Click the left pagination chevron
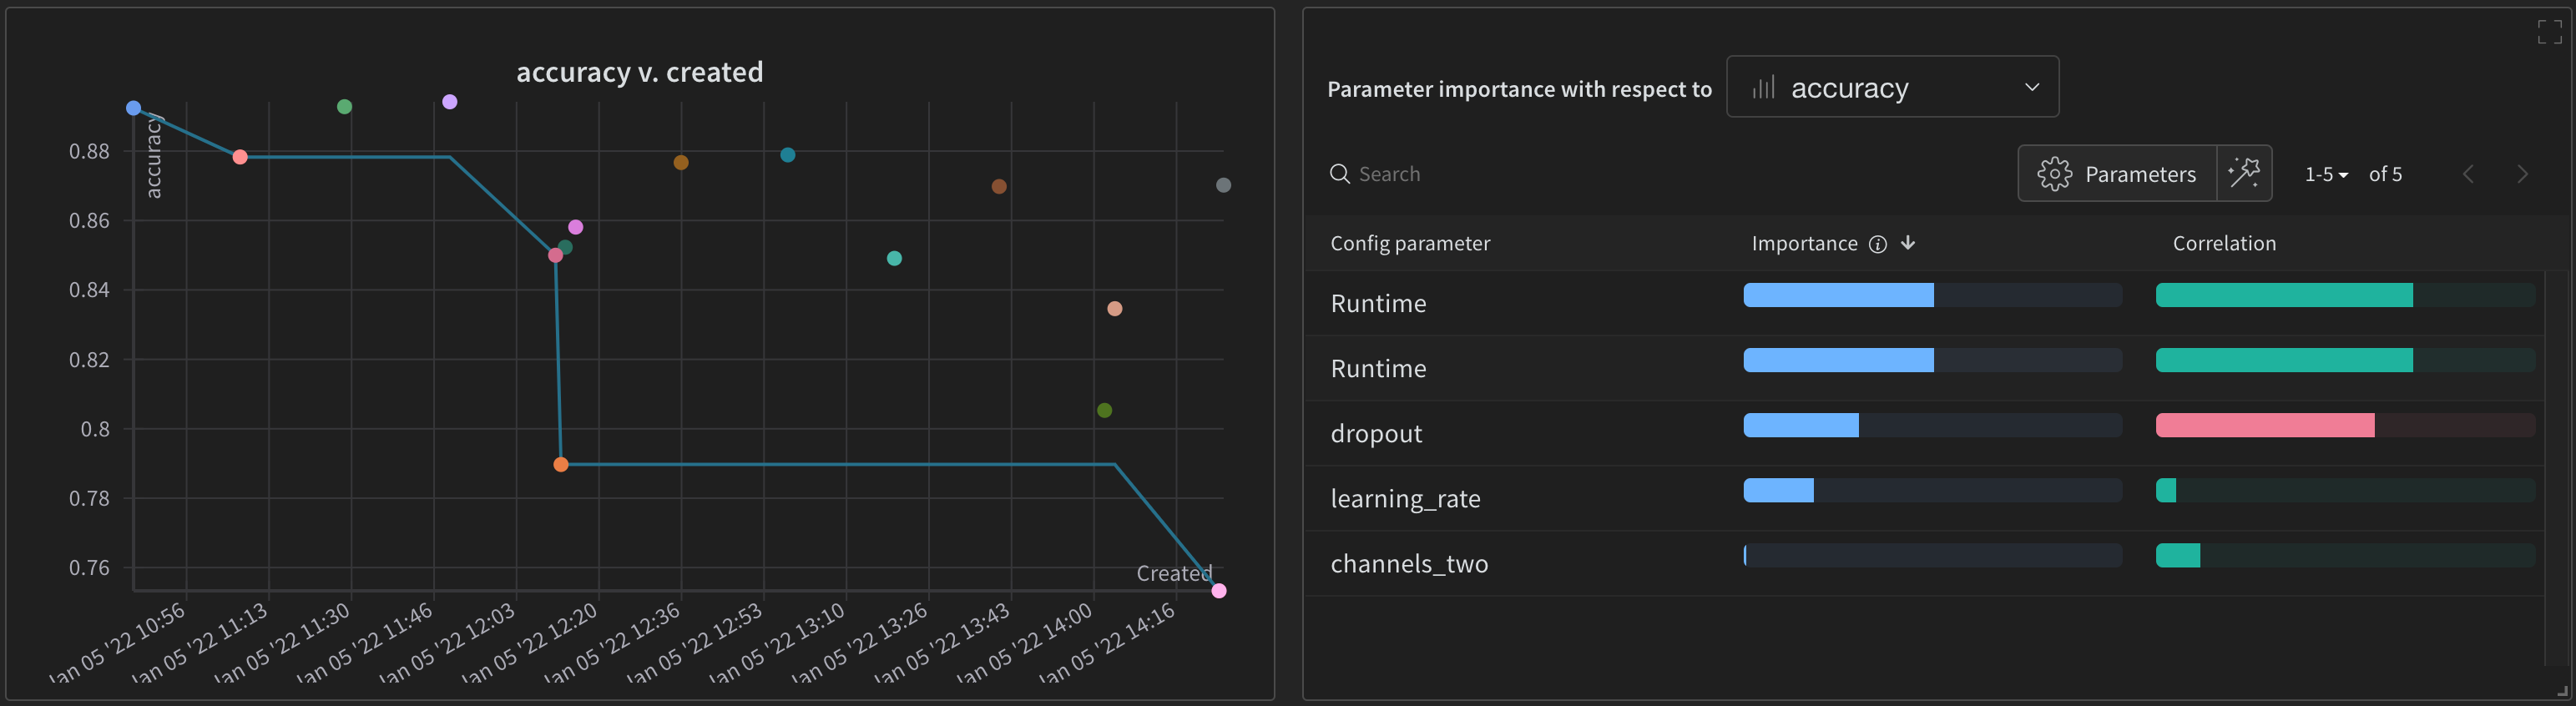 click(x=2469, y=173)
